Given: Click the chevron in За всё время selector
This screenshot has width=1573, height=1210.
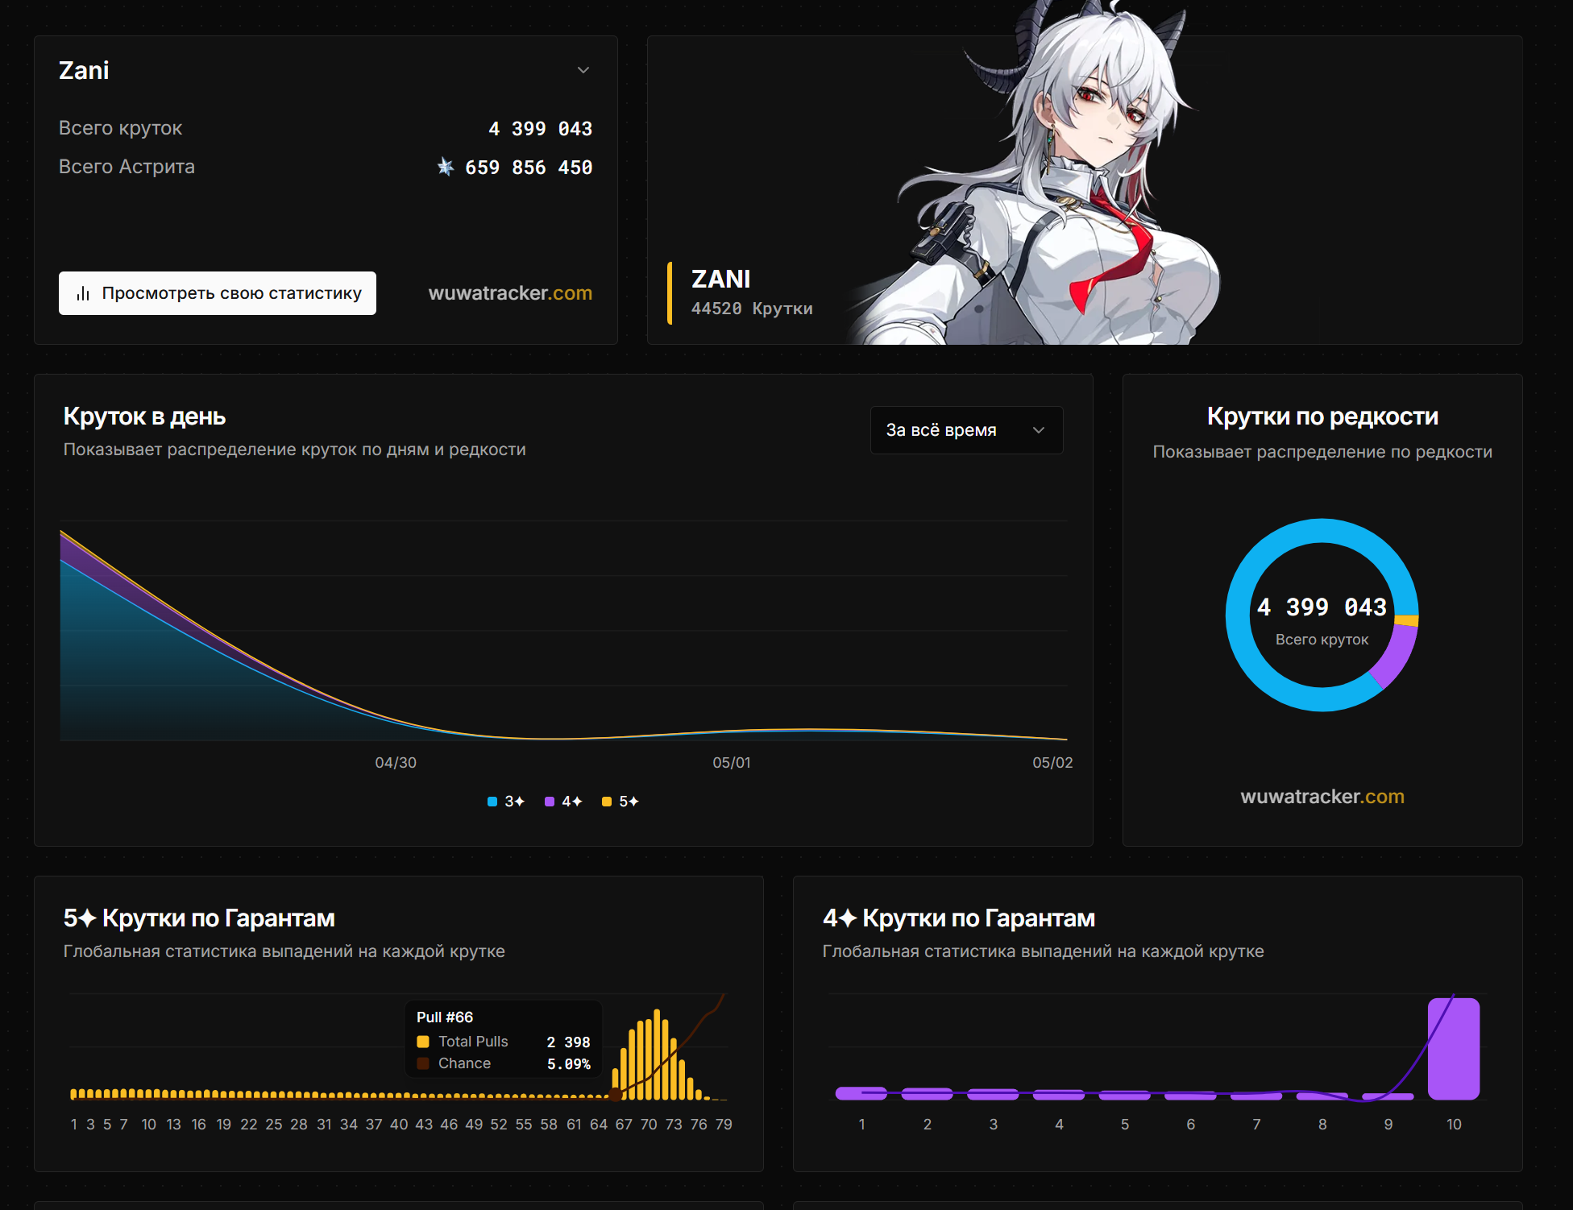Looking at the screenshot, I should tap(1039, 430).
